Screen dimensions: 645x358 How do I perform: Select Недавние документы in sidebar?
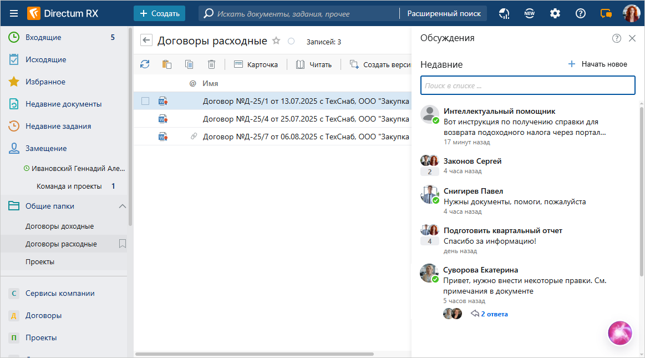click(x=63, y=104)
